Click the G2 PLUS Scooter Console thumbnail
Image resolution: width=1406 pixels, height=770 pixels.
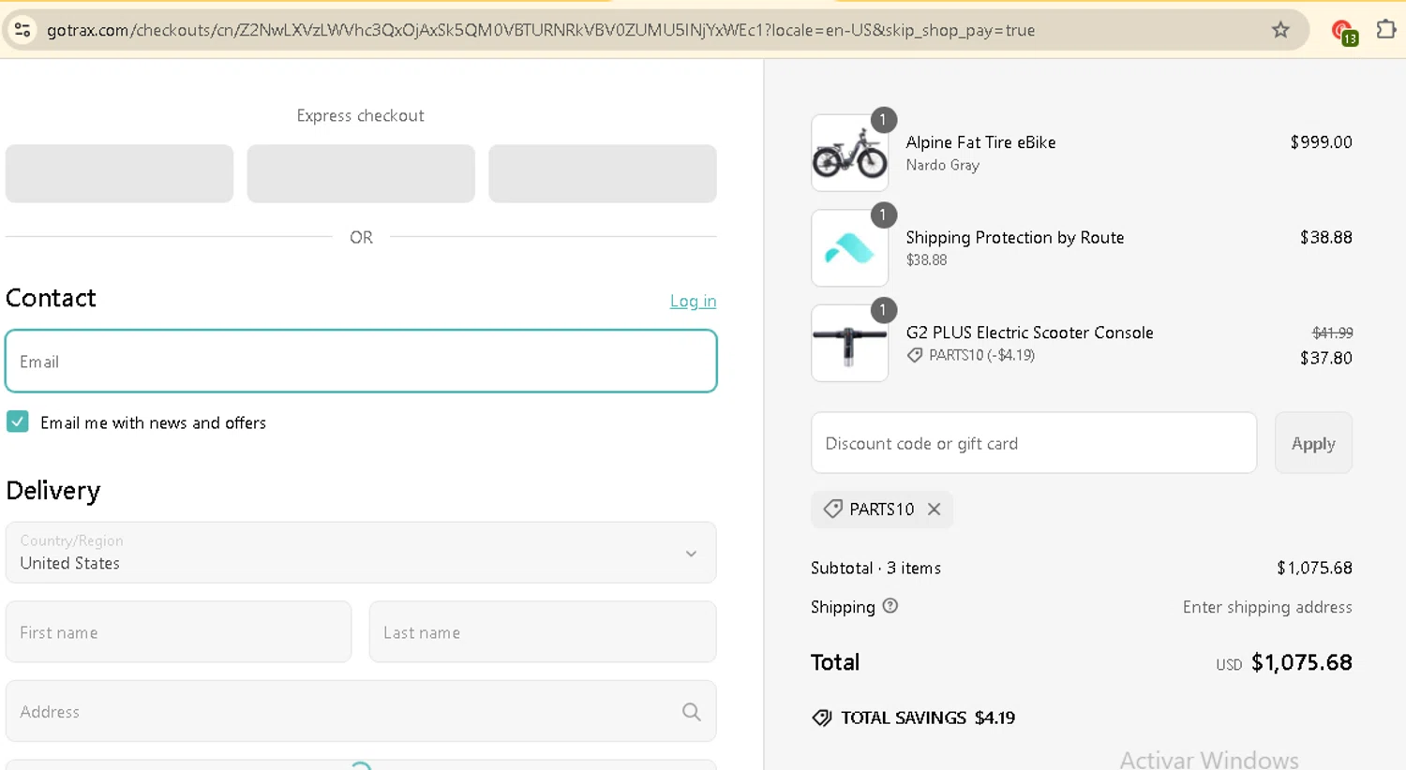tap(850, 344)
